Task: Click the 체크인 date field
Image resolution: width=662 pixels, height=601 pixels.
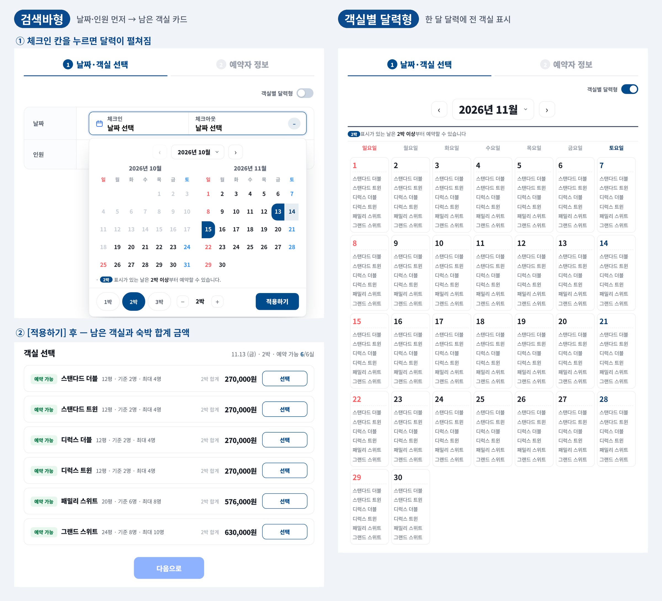Action: [139, 124]
